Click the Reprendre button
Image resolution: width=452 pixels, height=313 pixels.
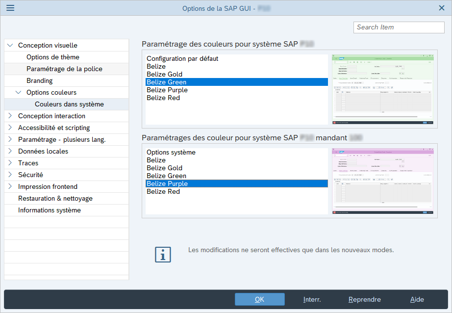pyautogui.click(x=364, y=299)
